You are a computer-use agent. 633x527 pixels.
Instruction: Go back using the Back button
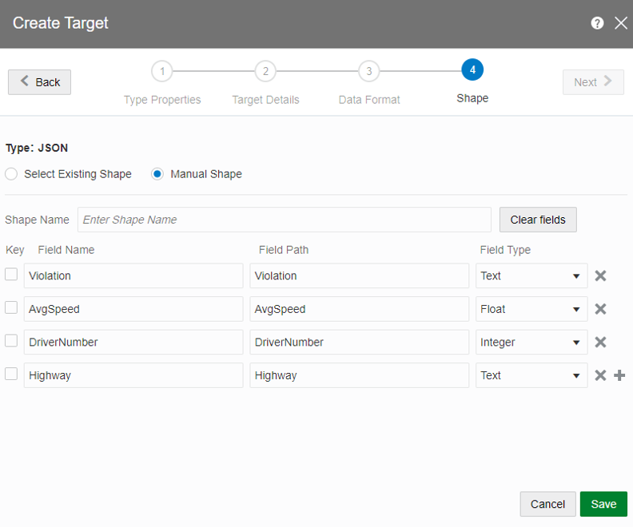(x=40, y=82)
